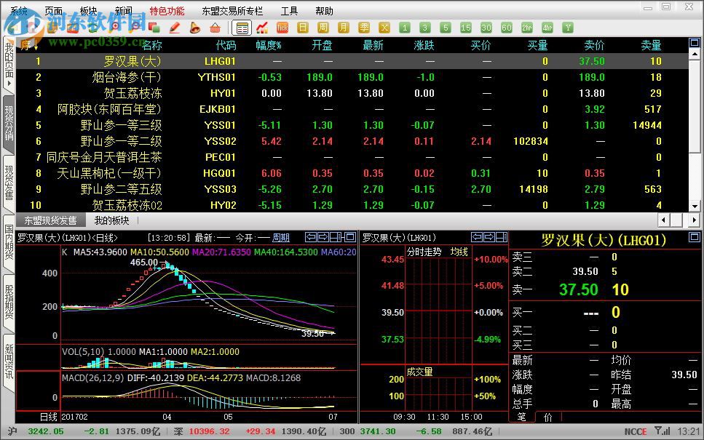Click the shopping basket icon
This screenshot has height=440, width=704.
click(x=215, y=28)
